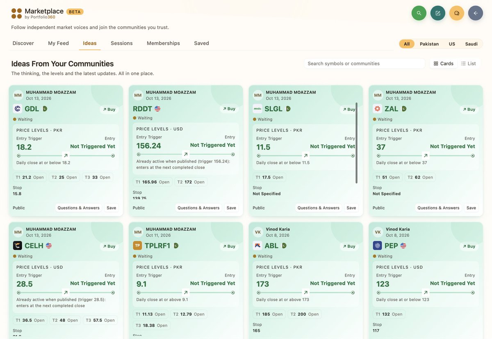Open the Saved tab
Viewport: 492px width, 339px height.
[x=201, y=43]
